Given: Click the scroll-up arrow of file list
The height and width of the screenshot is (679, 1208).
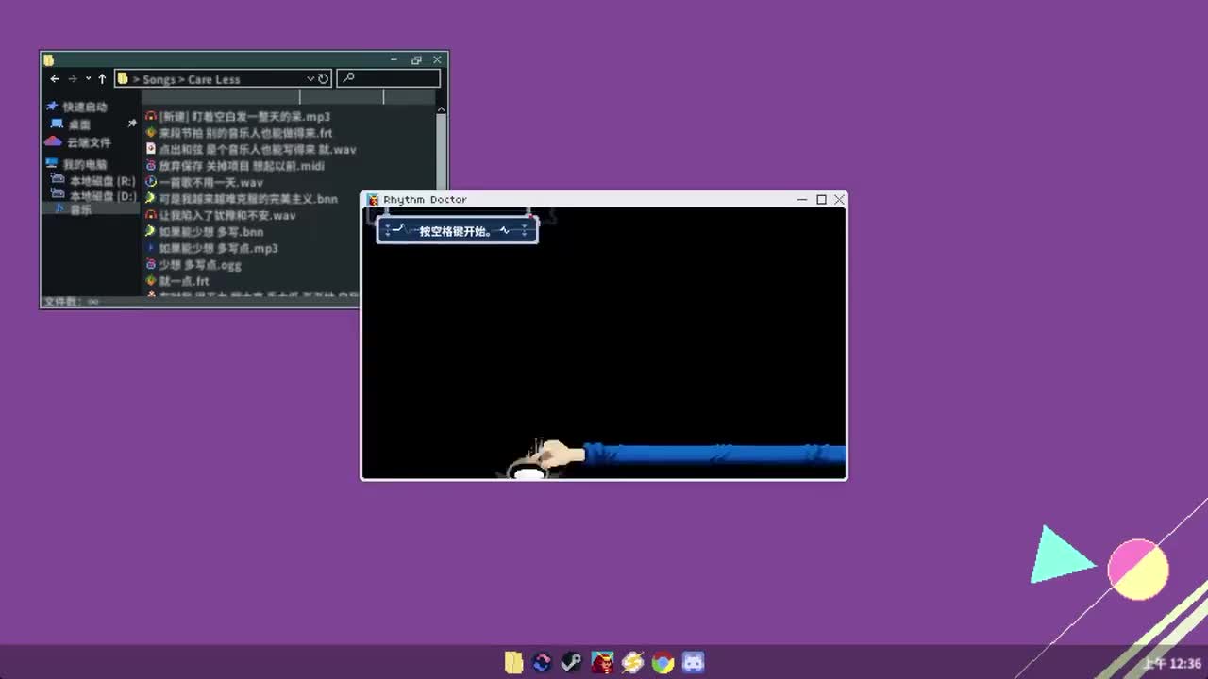Looking at the screenshot, I should tap(441, 109).
